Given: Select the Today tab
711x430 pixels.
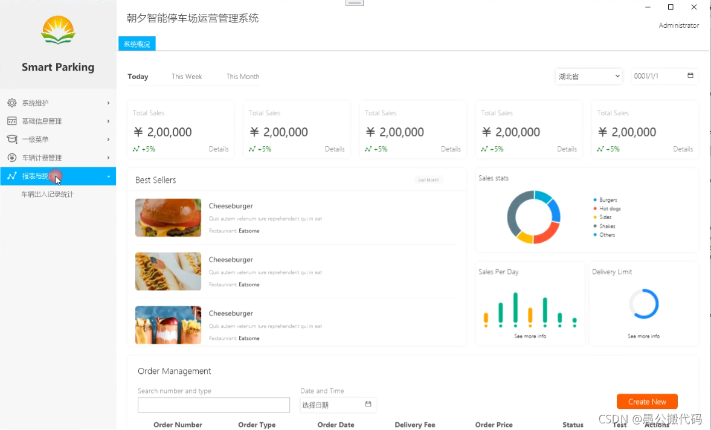Looking at the screenshot, I should point(138,77).
